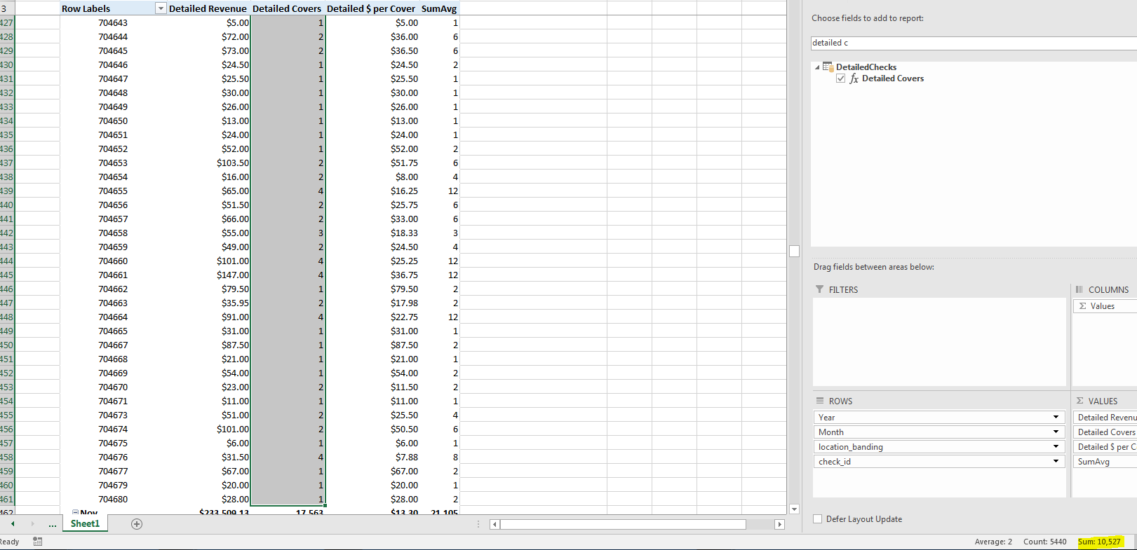Click the fx icon beside Detailed Covers
The width and height of the screenshot is (1137, 550).
click(854, 78)
